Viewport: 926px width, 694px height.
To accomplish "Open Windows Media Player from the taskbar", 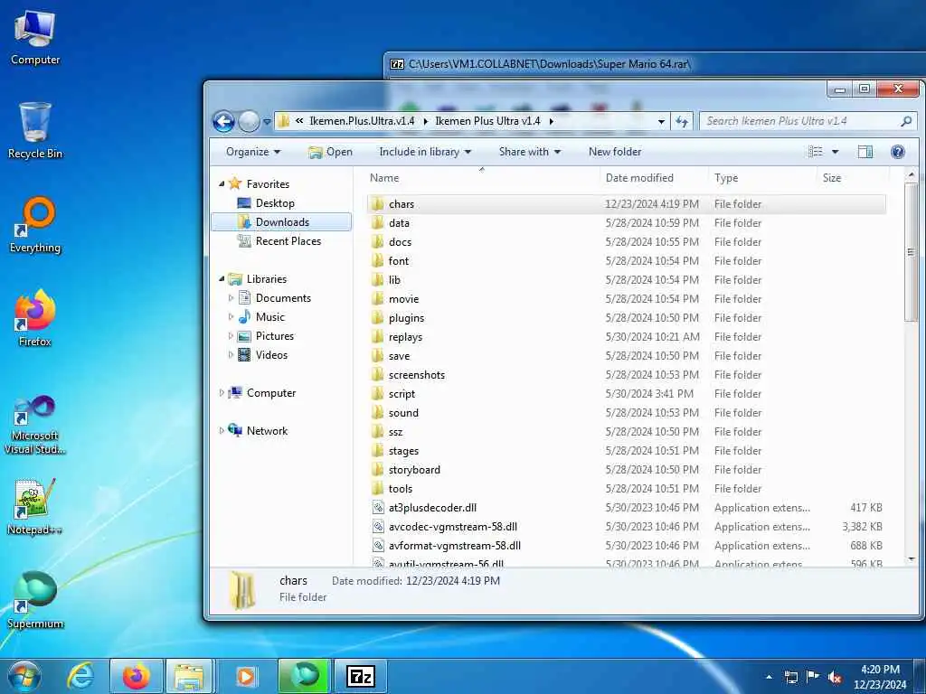I will point(246,676).
